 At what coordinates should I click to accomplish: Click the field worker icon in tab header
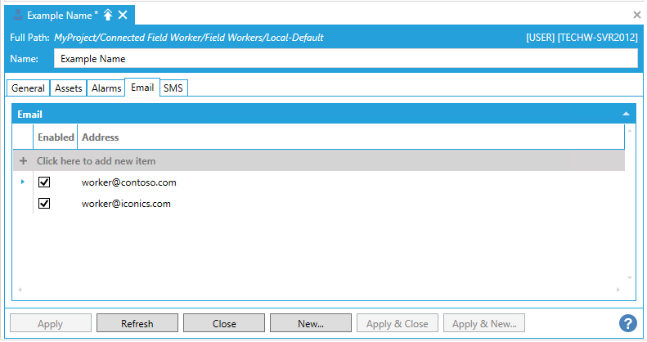[17, 15]
